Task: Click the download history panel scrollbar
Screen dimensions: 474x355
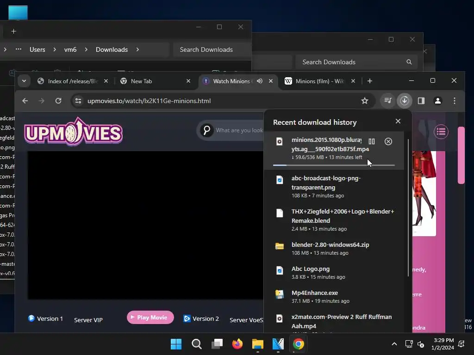Action: tap(408, 208)
